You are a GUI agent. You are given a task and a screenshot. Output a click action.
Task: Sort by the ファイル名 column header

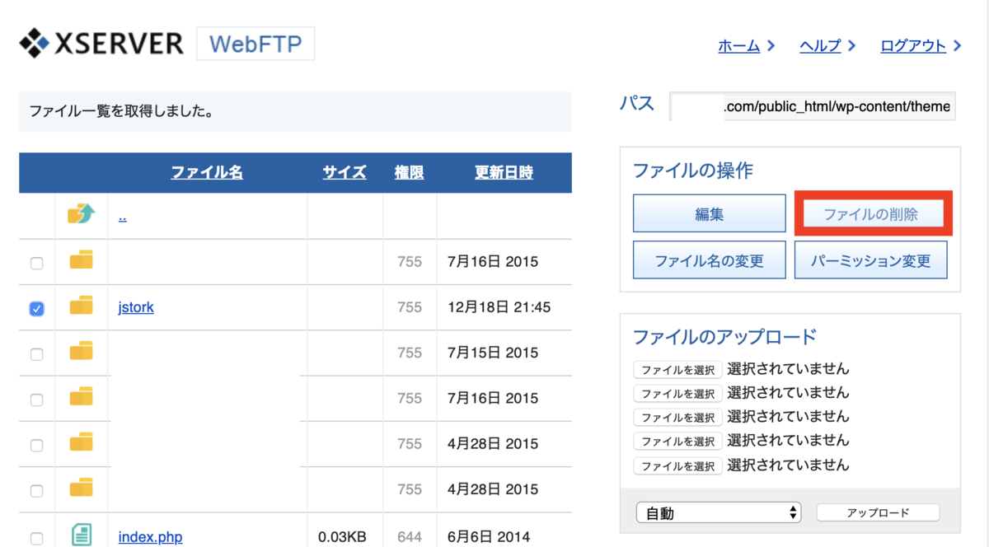point(207,173)
